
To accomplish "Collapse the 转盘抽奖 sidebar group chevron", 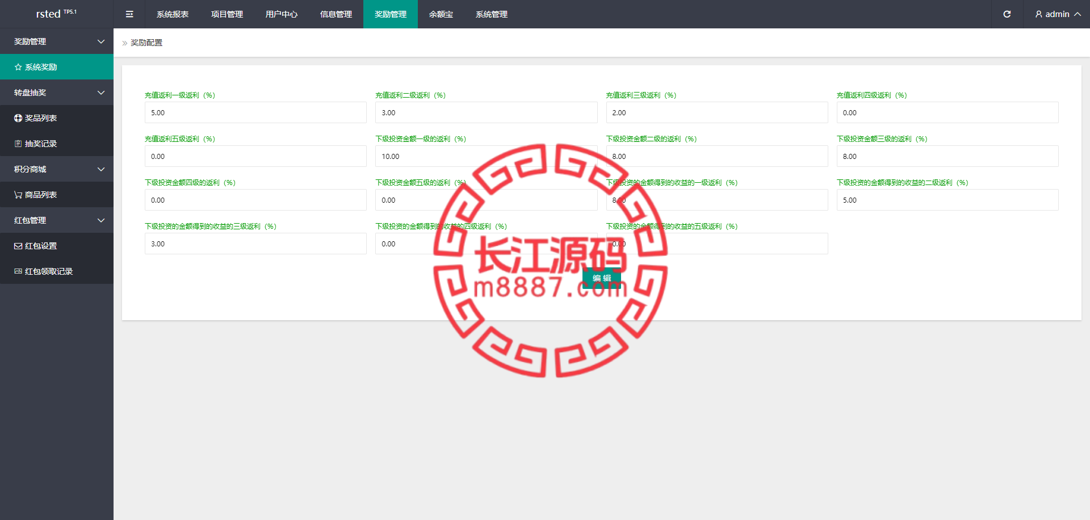I will 101,93.
